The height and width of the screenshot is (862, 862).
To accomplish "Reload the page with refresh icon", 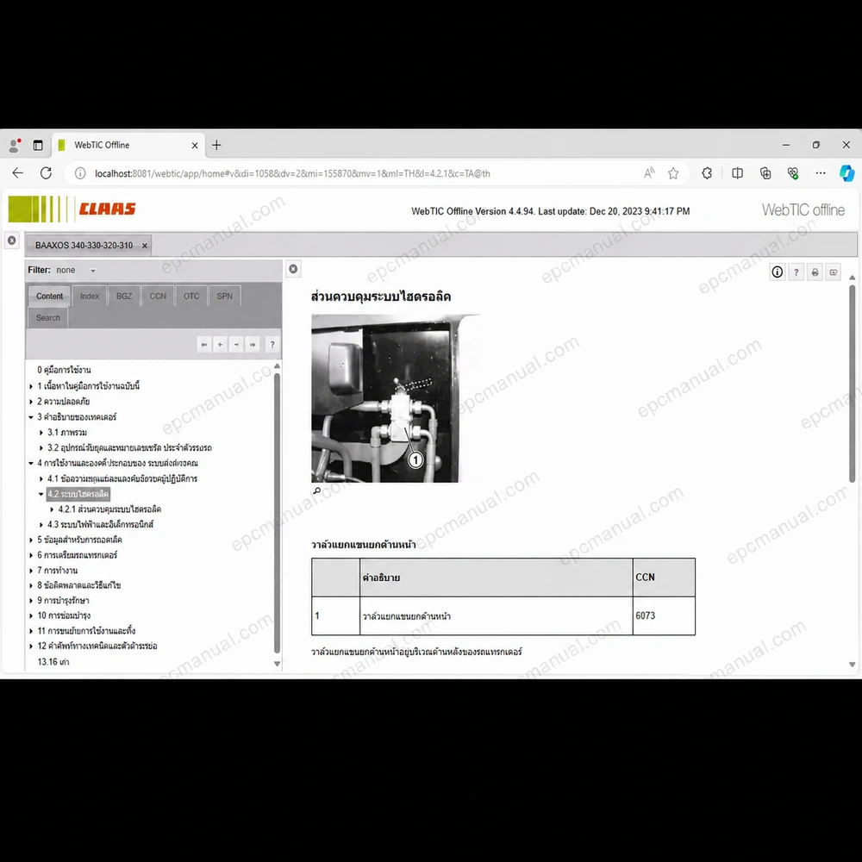I will click(47, 173).
